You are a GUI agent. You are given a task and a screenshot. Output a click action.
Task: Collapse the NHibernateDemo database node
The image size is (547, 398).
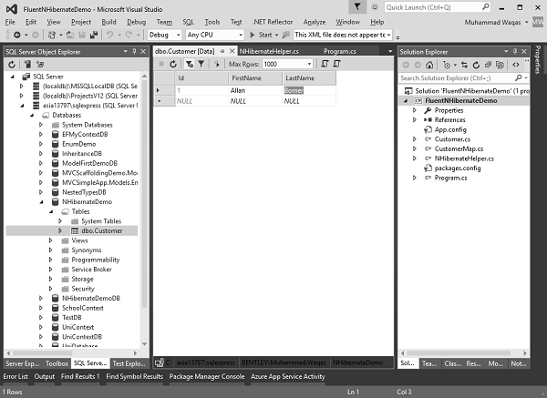click(41, 202)
